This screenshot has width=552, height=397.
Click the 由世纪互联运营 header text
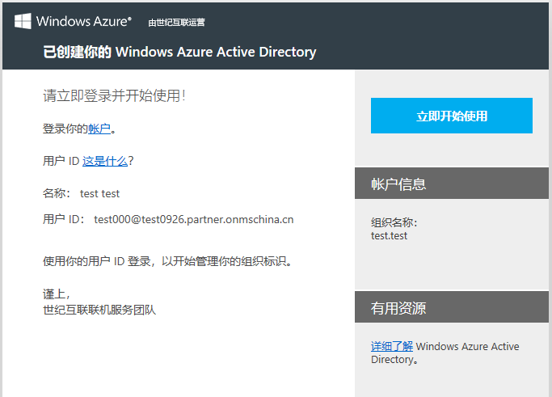pyautogui.click(x=176, y=23)
